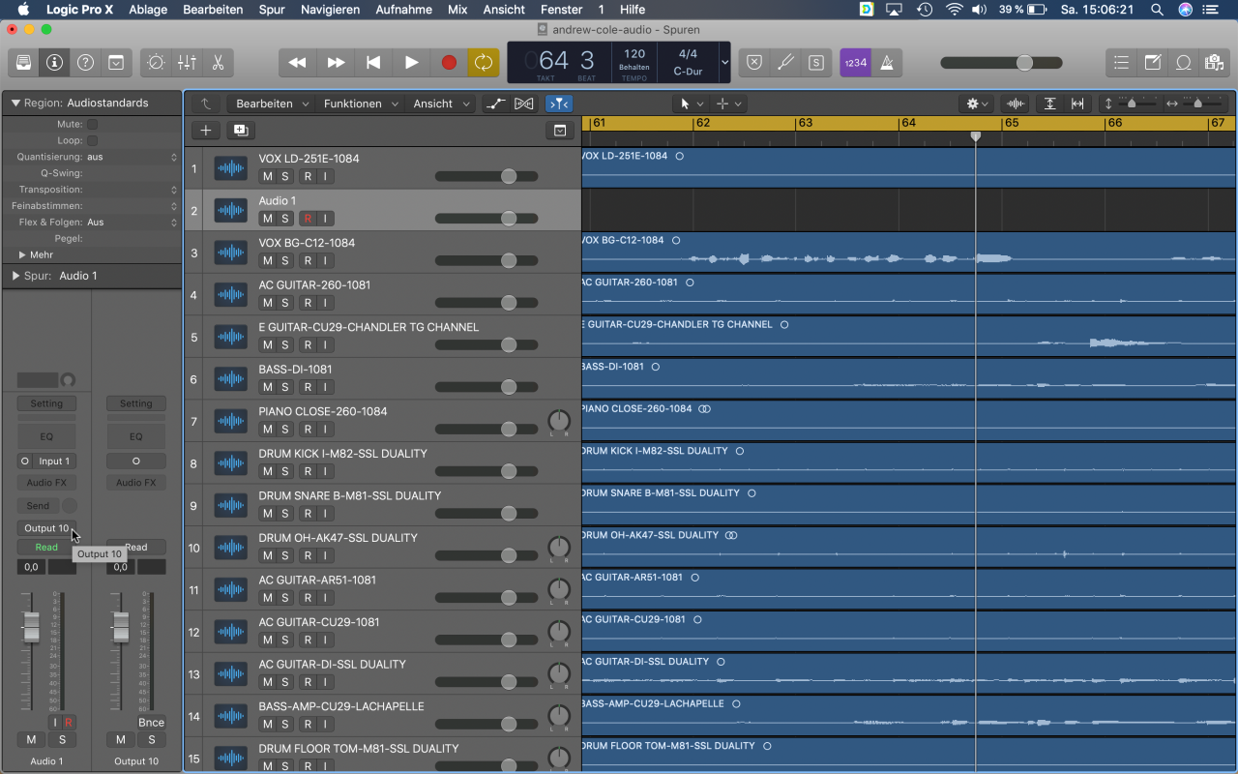Image resolution: width=1238 pixels, height=774 pixels.
Task: Click the EQ button on Audio 1 strip
Action: (46, 436)
